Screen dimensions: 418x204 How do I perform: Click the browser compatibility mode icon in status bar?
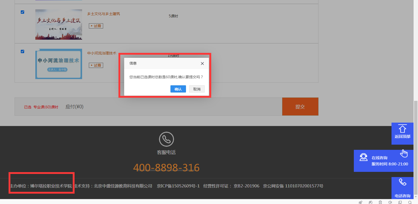pos(370,202)
